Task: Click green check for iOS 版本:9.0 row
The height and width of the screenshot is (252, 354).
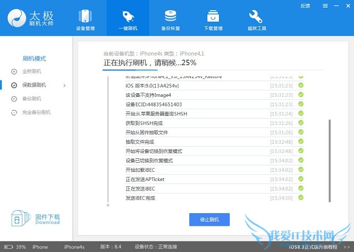Action: tap(301, 85)
